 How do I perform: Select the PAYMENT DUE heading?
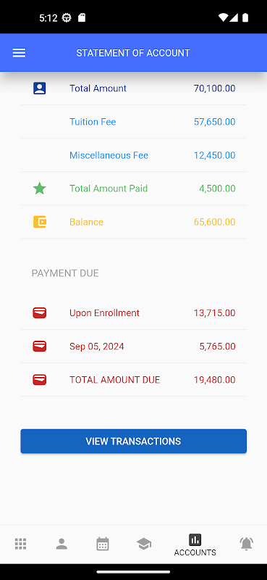coord(65,273)
